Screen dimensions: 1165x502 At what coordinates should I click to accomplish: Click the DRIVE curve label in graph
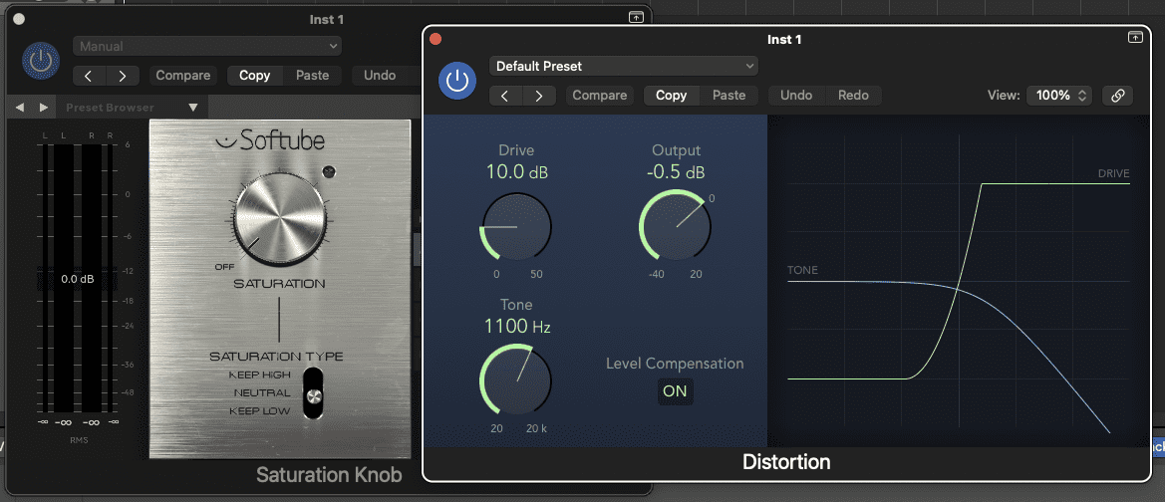pos(1114,173)
